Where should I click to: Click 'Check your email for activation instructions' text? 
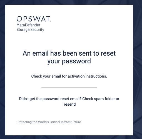69,76
